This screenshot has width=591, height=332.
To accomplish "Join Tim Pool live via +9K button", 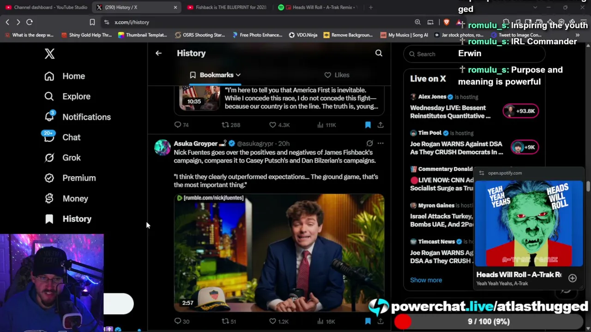I will (x=525, y=147).
